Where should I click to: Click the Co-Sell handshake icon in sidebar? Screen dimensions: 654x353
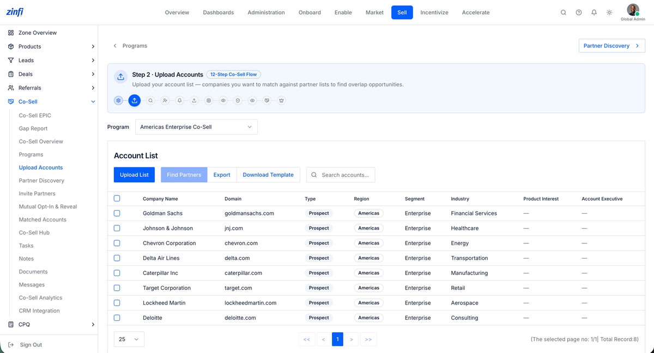11,101
